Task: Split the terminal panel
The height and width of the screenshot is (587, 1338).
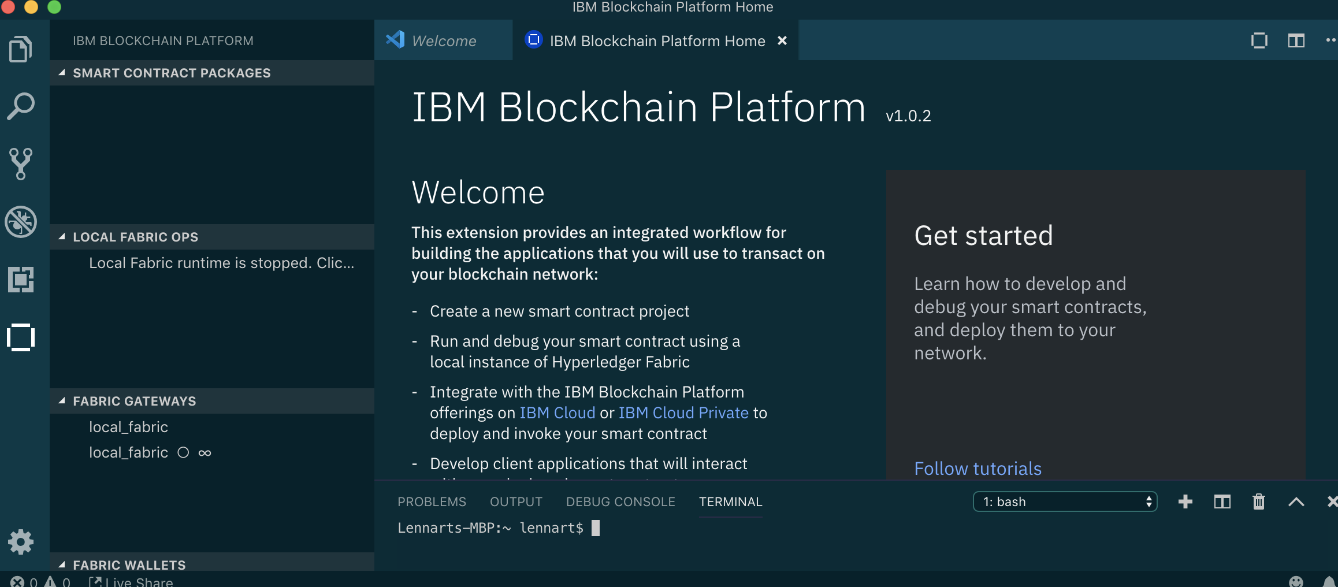Action: pos(1222,501)
